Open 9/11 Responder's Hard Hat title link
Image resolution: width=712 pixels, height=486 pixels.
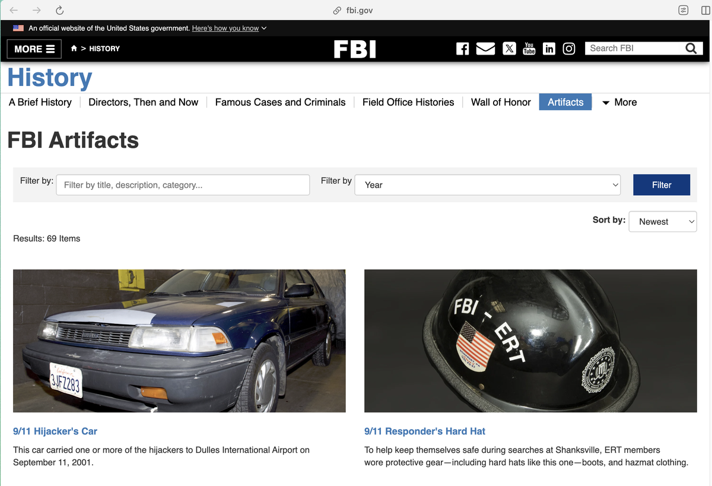coord(425,431)
